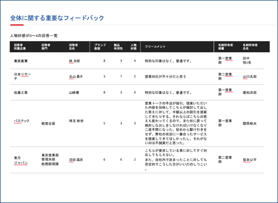Click the 経営企画 department cell
The image size is (278, 203).
click(x=48, y=124)
